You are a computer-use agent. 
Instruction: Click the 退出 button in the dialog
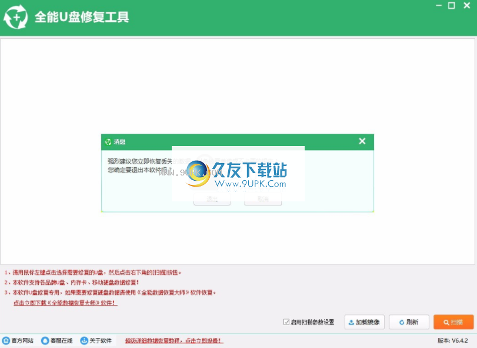[212, 199]
